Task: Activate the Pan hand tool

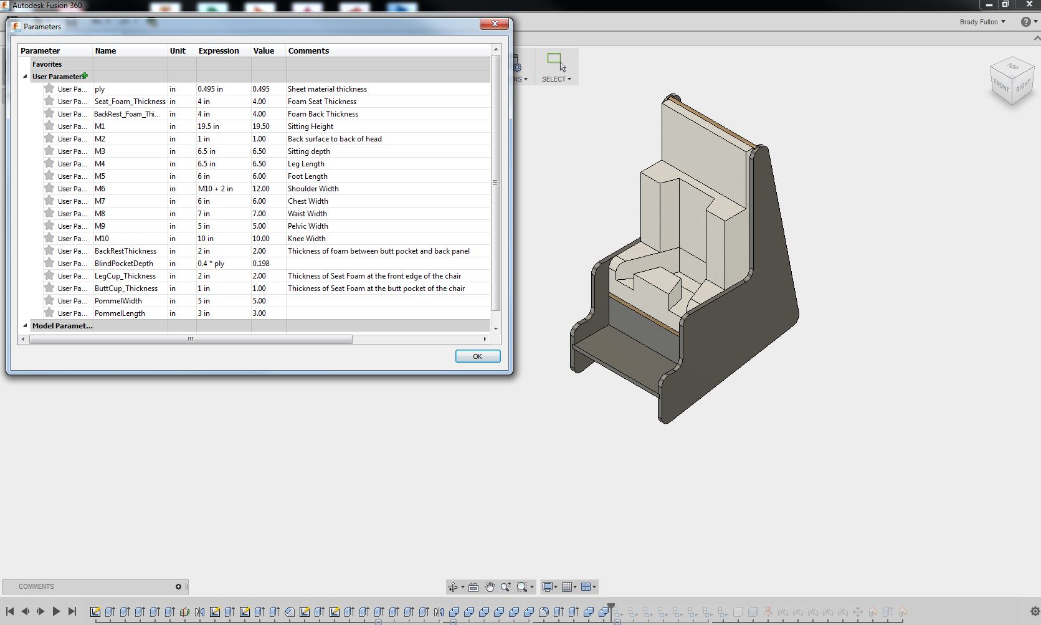Action: pos(490,587)
